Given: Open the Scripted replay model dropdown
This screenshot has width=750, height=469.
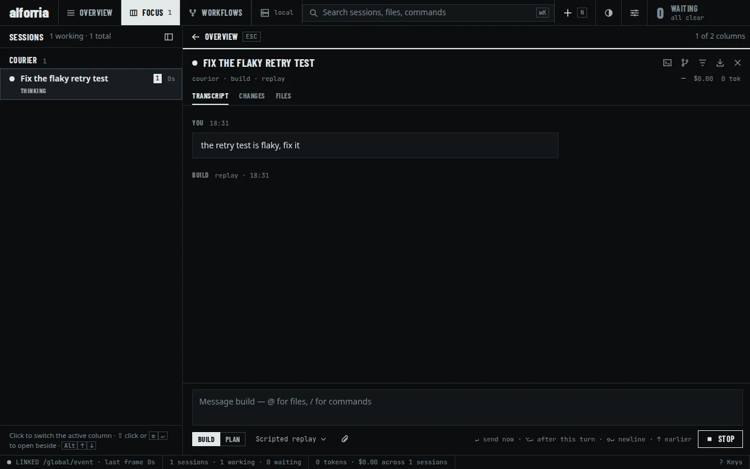Looking at the screenshot, I should point(291,439).
